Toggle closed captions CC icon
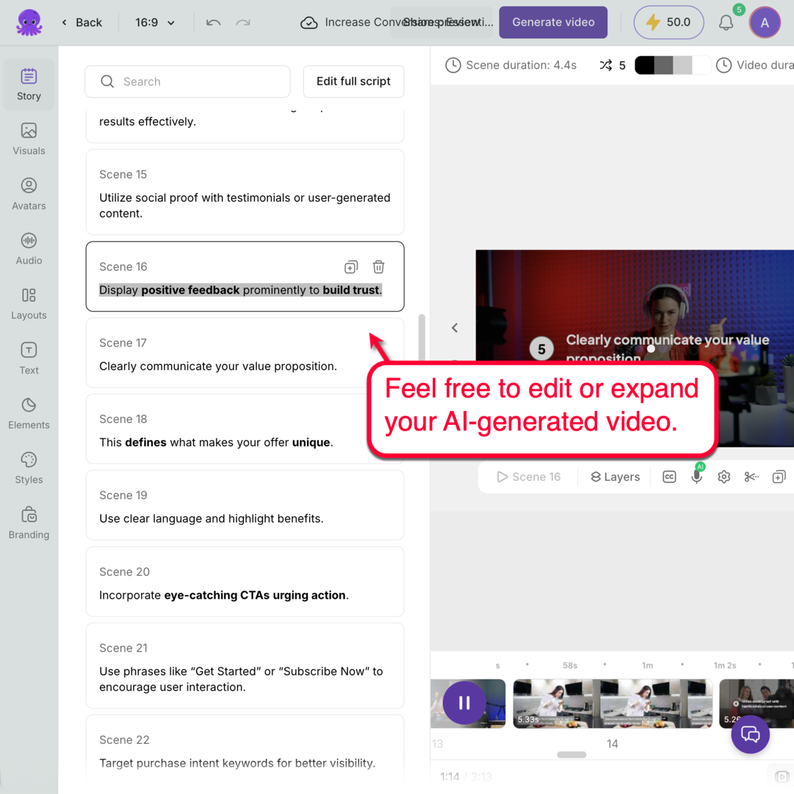 coord(670,477)
